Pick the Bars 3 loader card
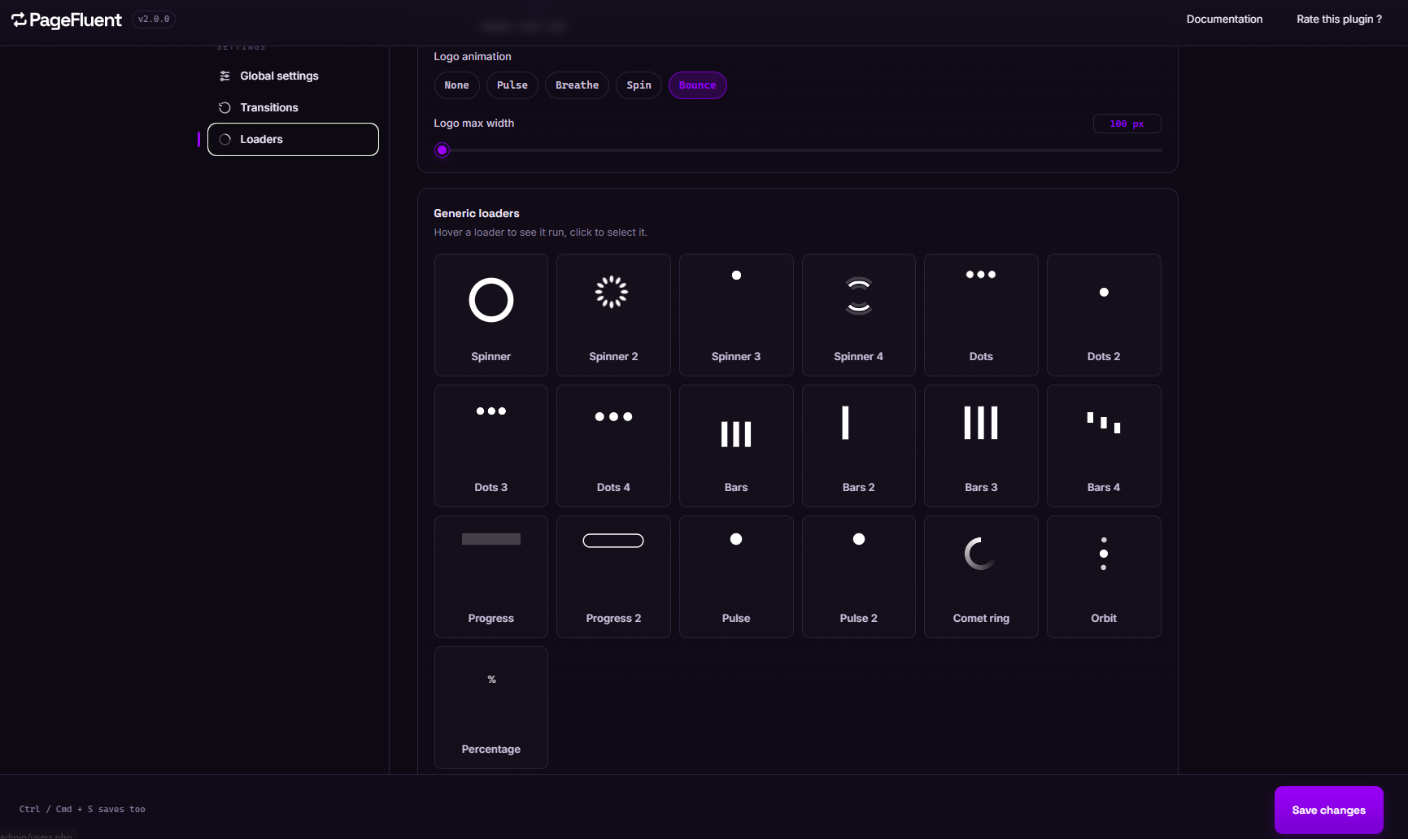Screen dimensions: 1408x839 [x=981, y=446]
